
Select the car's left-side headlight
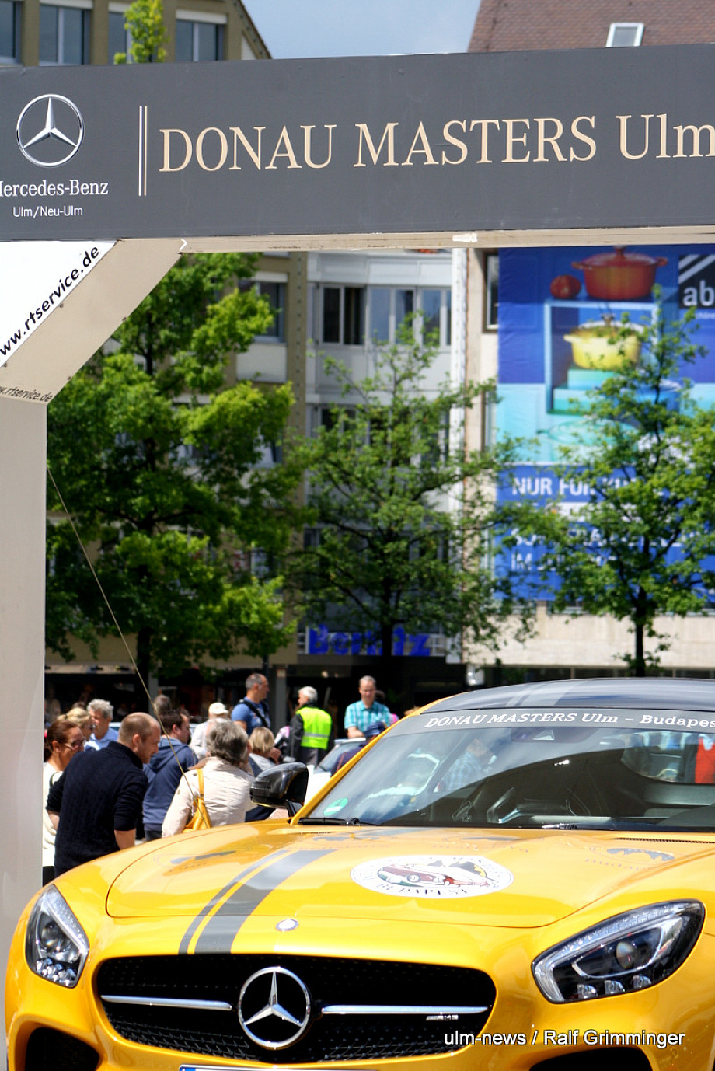pos(55,937)
